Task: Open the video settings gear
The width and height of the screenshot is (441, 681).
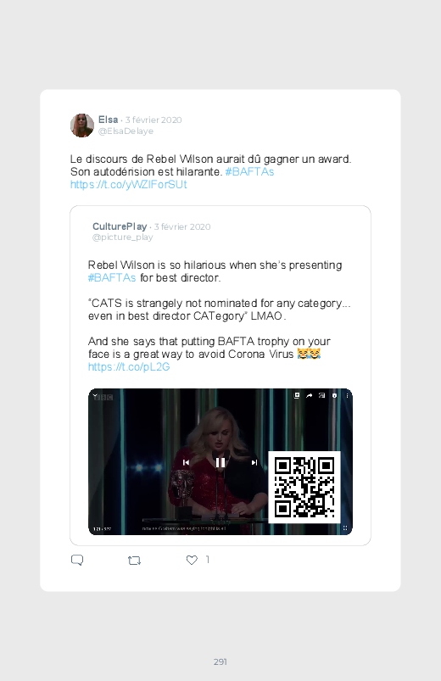Action: click(334, 395)
